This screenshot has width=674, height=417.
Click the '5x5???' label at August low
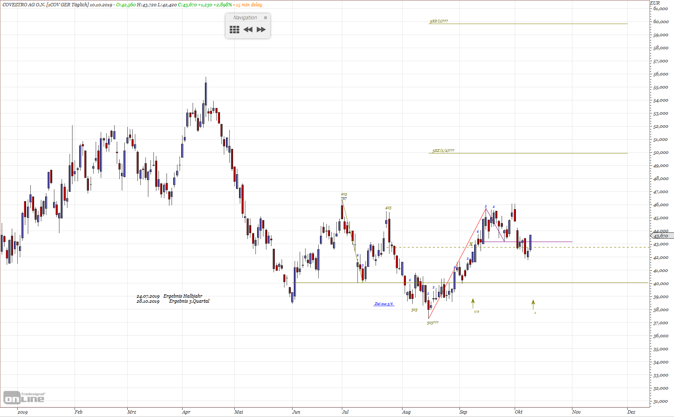432,323
